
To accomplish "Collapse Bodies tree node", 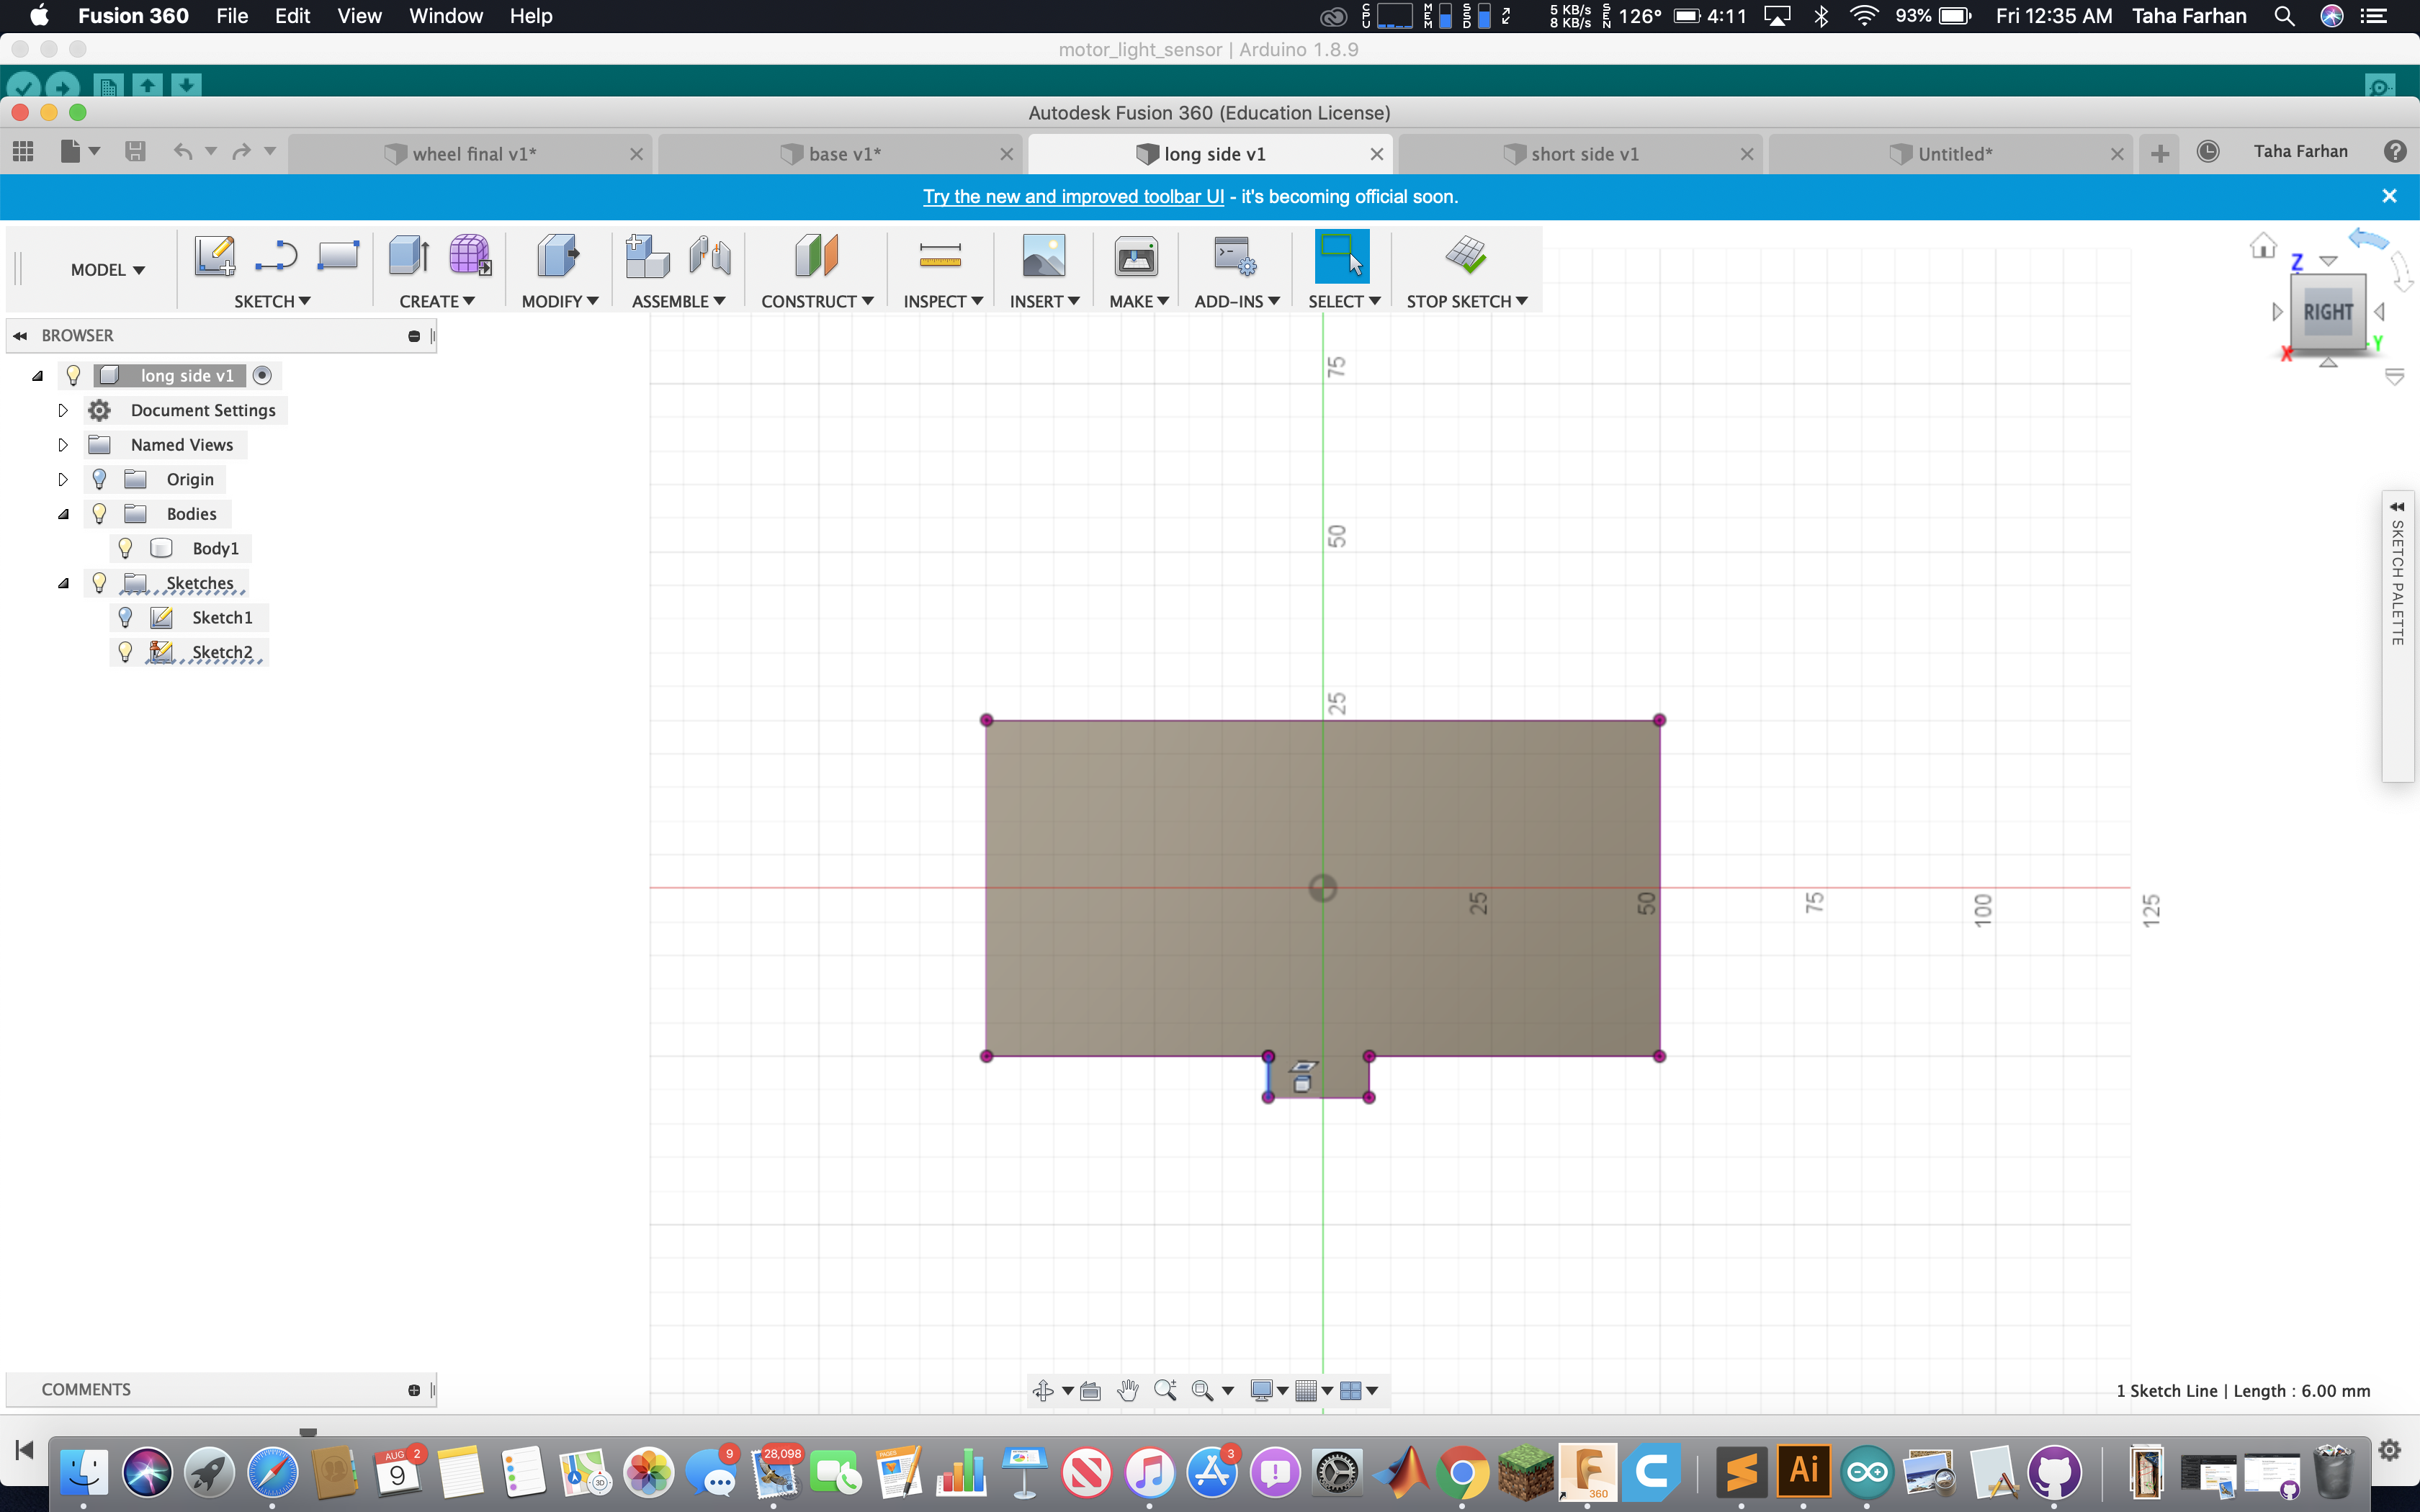I will click(x=63, y=514).
